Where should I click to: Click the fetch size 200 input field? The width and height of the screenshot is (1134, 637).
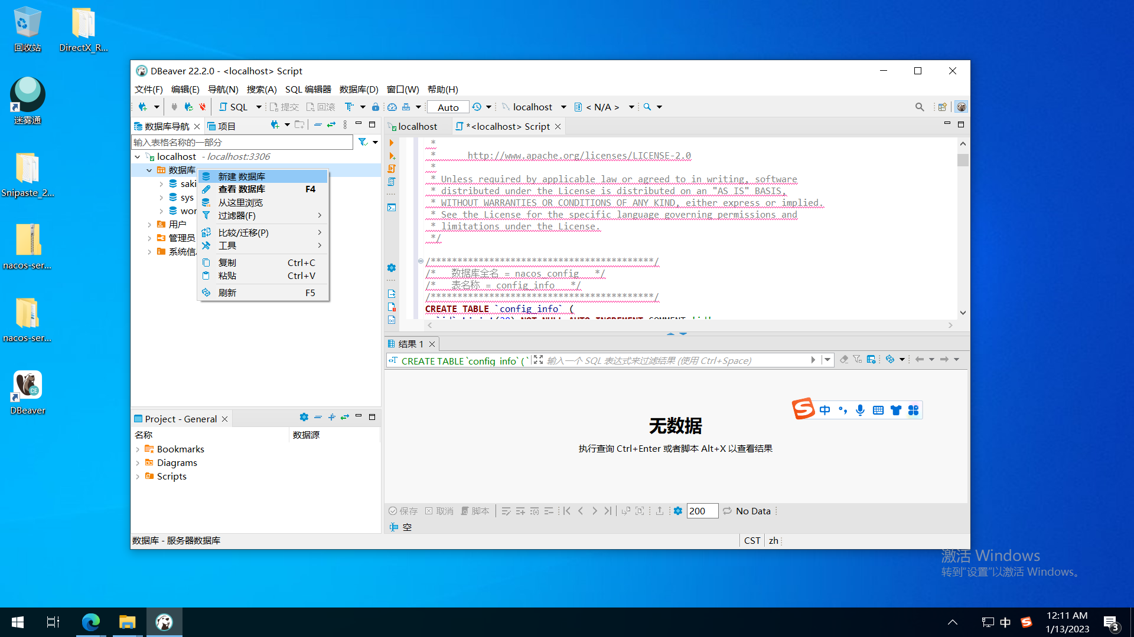(702, 511)
